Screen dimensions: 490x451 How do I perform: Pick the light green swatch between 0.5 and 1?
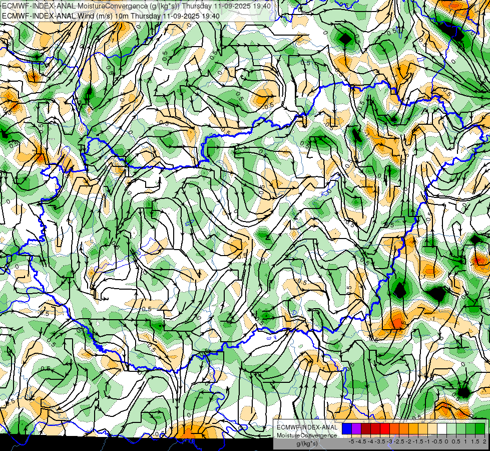coord(461,428)
